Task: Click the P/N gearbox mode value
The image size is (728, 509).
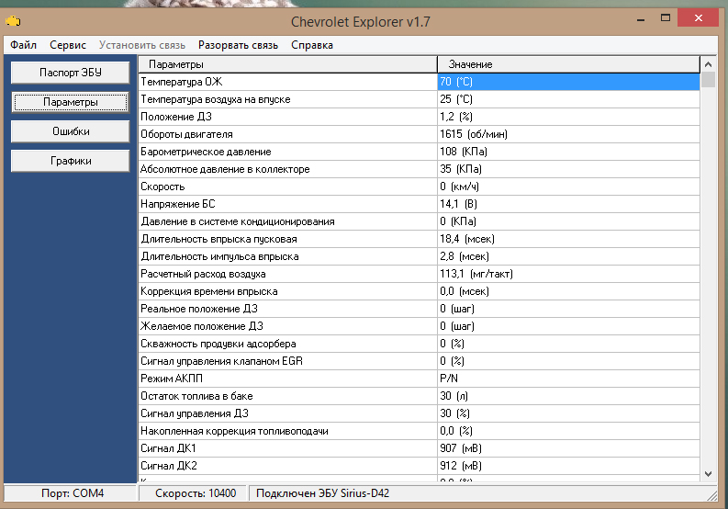Action: pyautogui.click(x=569, y=379)
